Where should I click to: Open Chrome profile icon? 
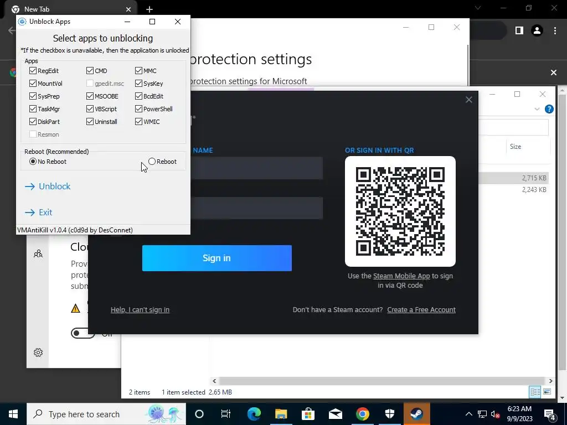[537, 31]
